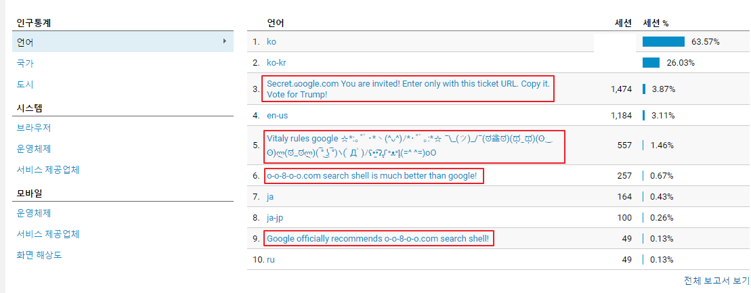Open 전체 보고서 보기 full report link

click(717, 280)
